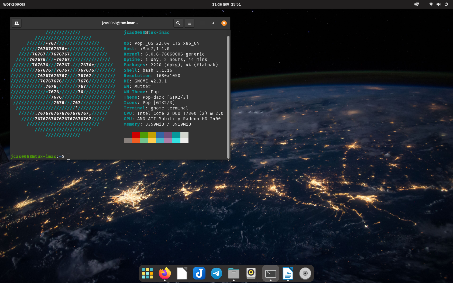Open the power menu in top bar
Viewport: 453px width, 283px height.
coord(446,4)
